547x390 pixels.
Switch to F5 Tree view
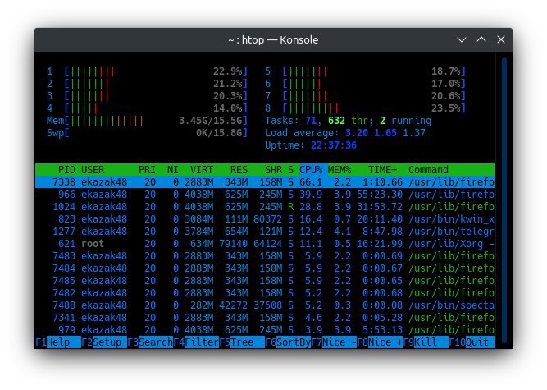pos(242,342)
